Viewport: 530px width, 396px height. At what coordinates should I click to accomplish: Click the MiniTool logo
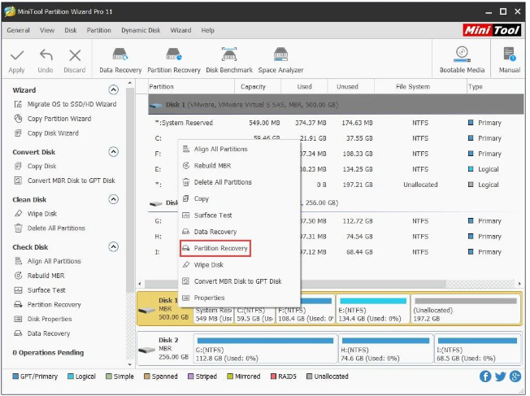pyautogui.click(x=492, y=30)
